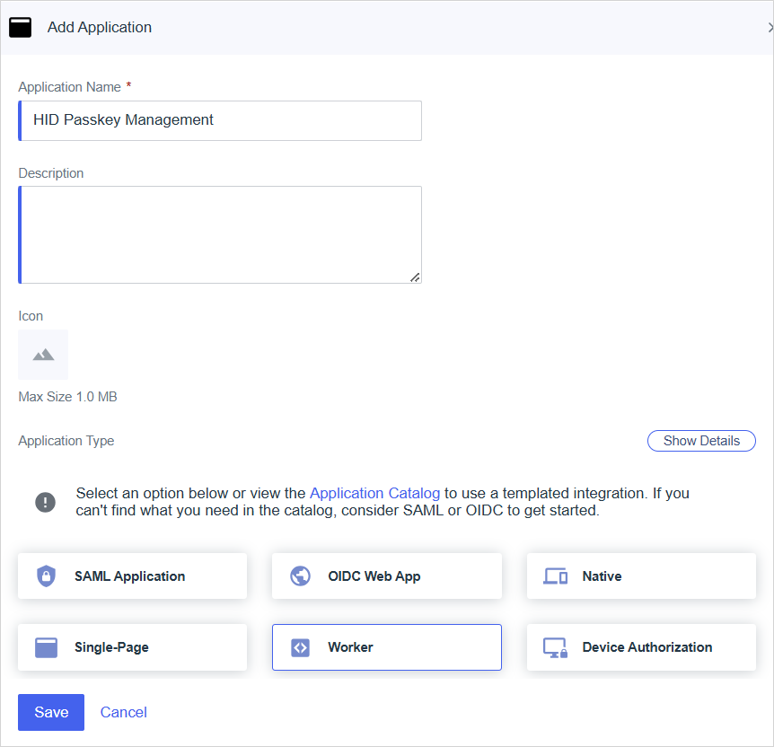Save the new application
This screenshot has height=747, width=774.
point(51,712)
